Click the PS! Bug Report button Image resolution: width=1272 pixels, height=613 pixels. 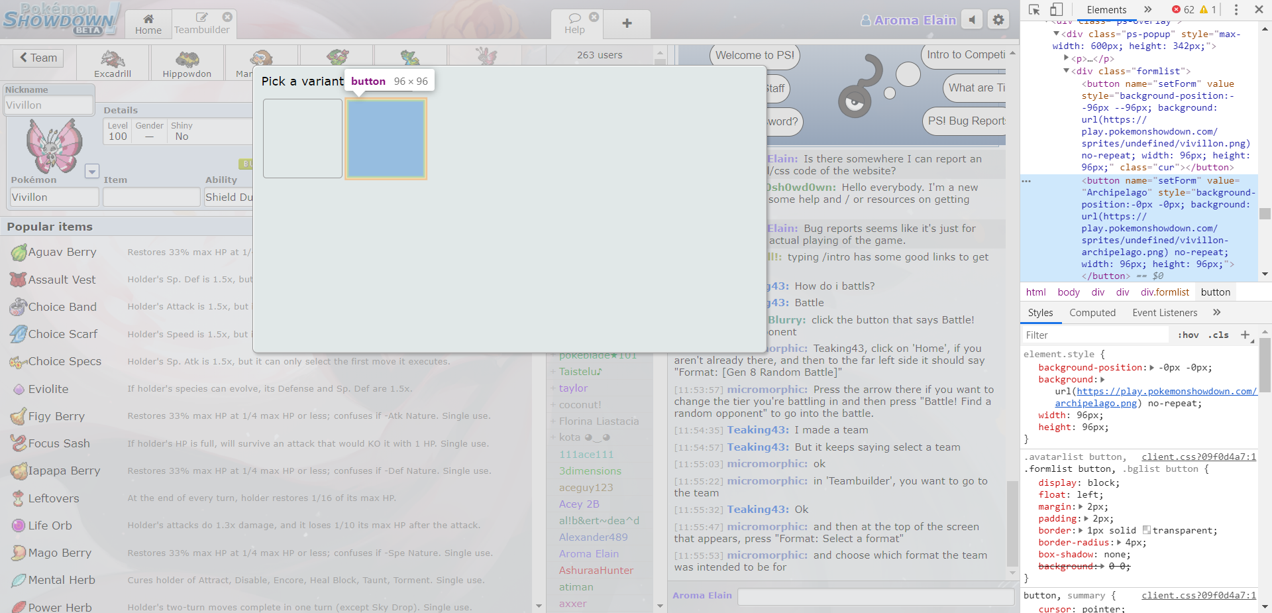click(965, 121)
